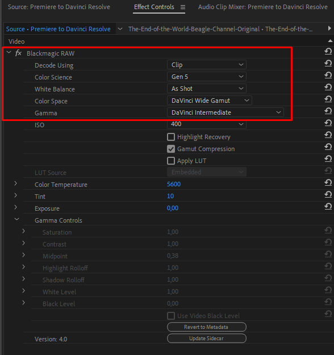Viewport: 334px width, 355px height.
Task: Expand the Tint property
Action: click(16, 195)
